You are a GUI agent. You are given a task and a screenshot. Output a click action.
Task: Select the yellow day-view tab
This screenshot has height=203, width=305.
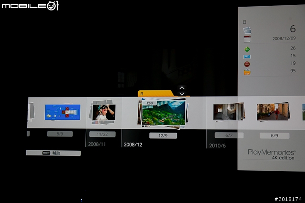click(x=156, y=93)
